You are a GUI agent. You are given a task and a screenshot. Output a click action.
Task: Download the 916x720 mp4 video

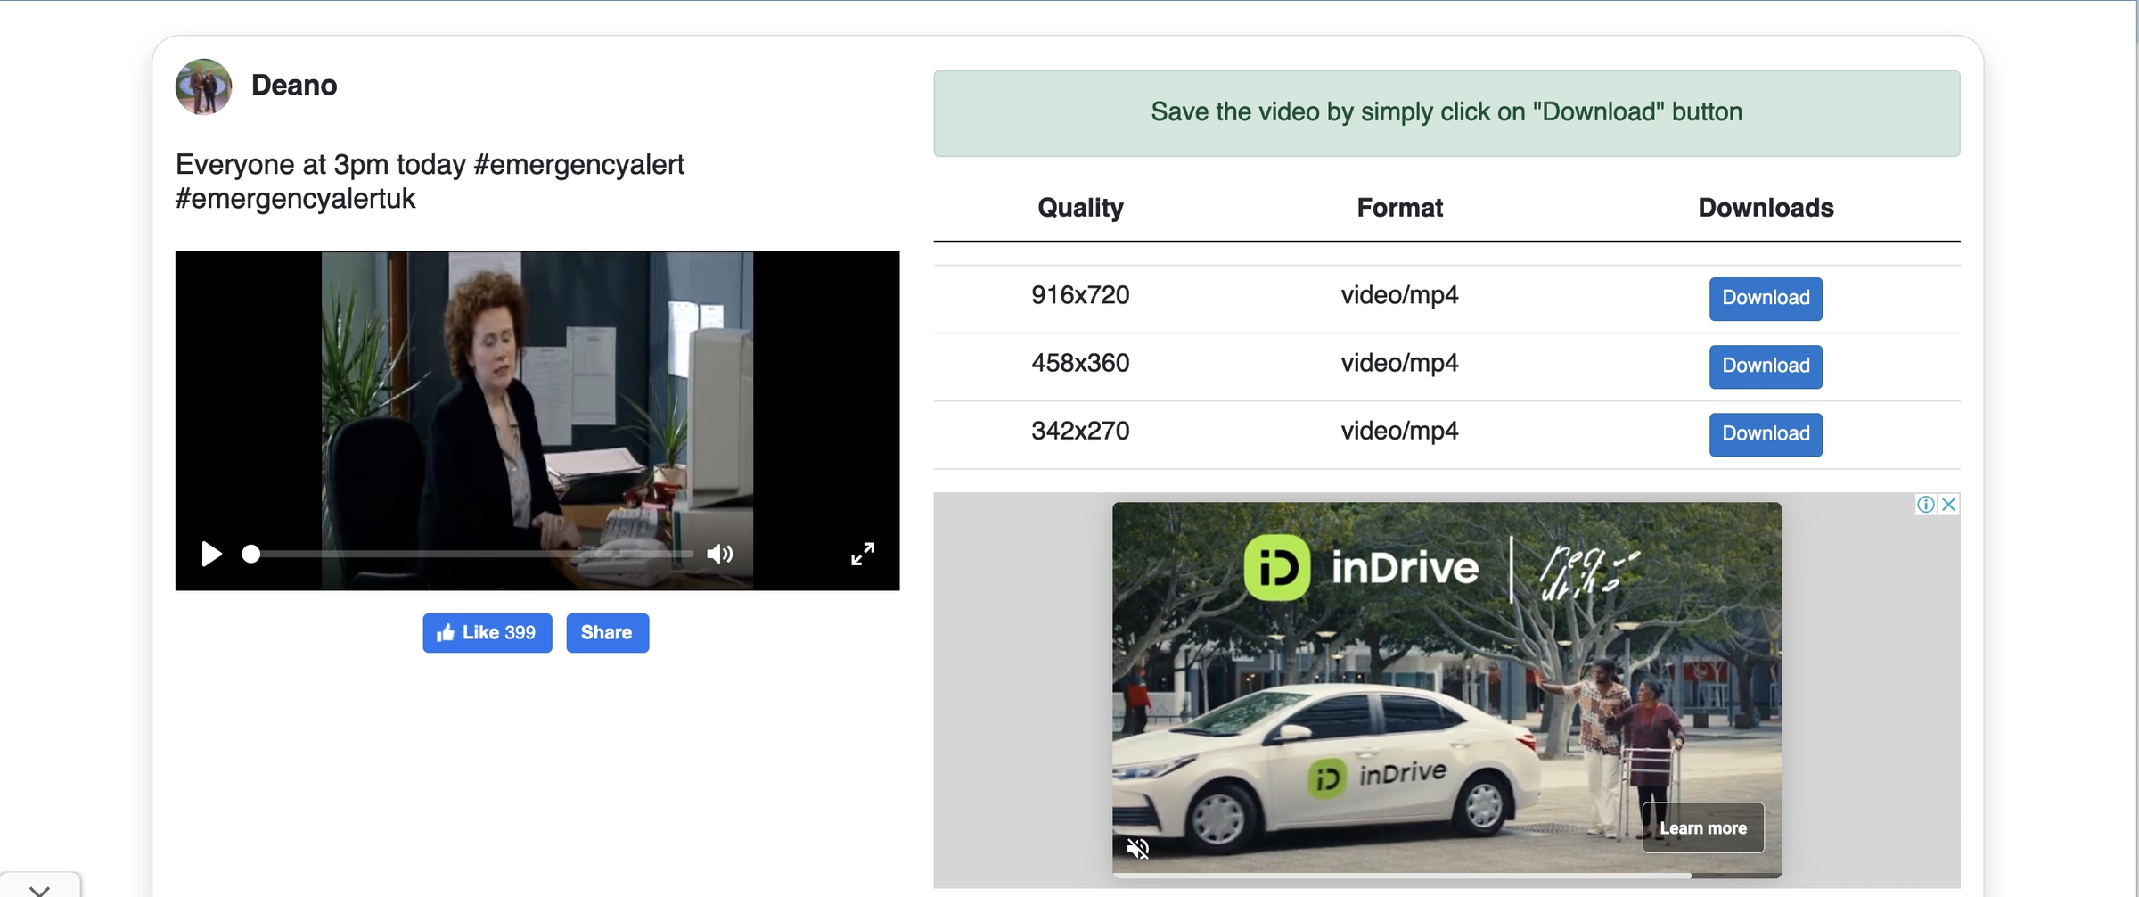(1765, 298)
